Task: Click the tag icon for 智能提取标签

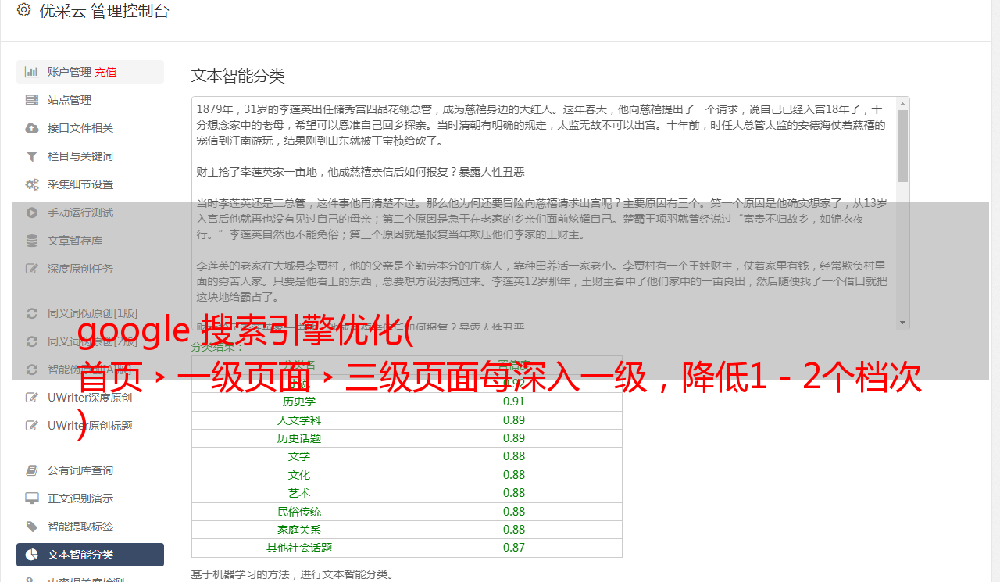Action: pos(32,527)
